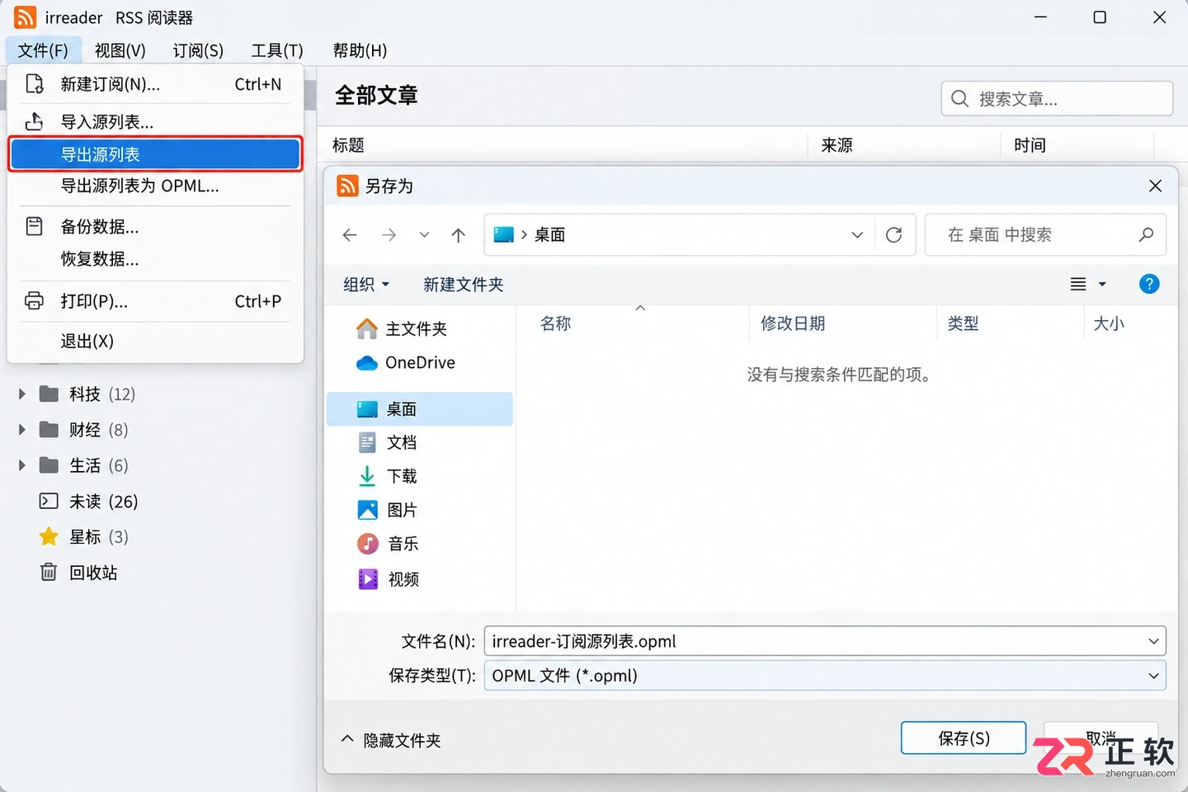Choose 打印(P)... menu entry
The width and height of the screenshot is (1188, 792).
[x=155, y=301]
